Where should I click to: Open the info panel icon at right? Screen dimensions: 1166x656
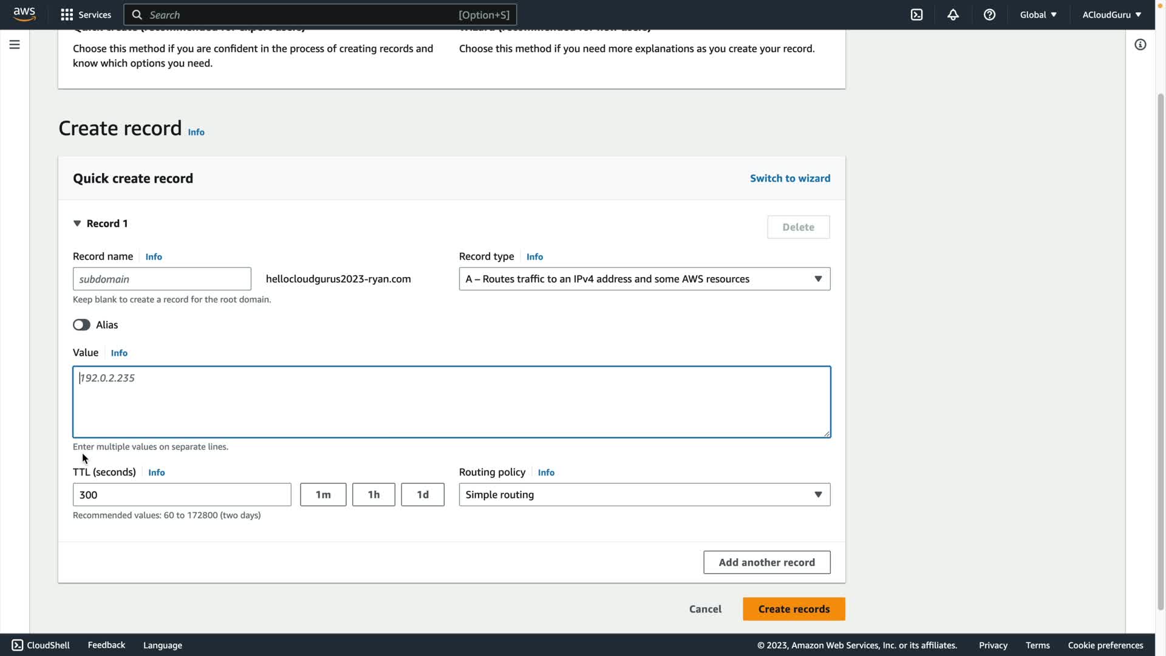pos(1140,44)
